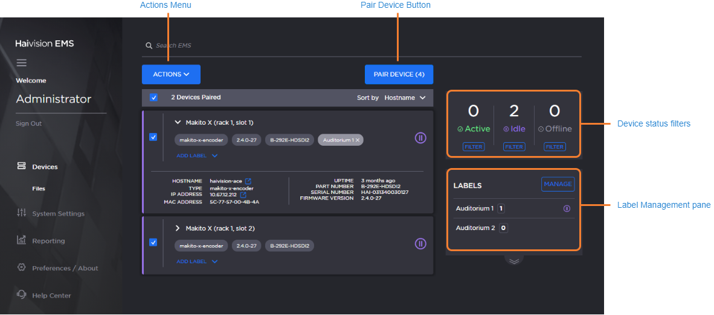The width and height of the screenshot is (714, 315).
Task: Expand Makito X (rack 1, slot 2) details
Action: (178, 228)
